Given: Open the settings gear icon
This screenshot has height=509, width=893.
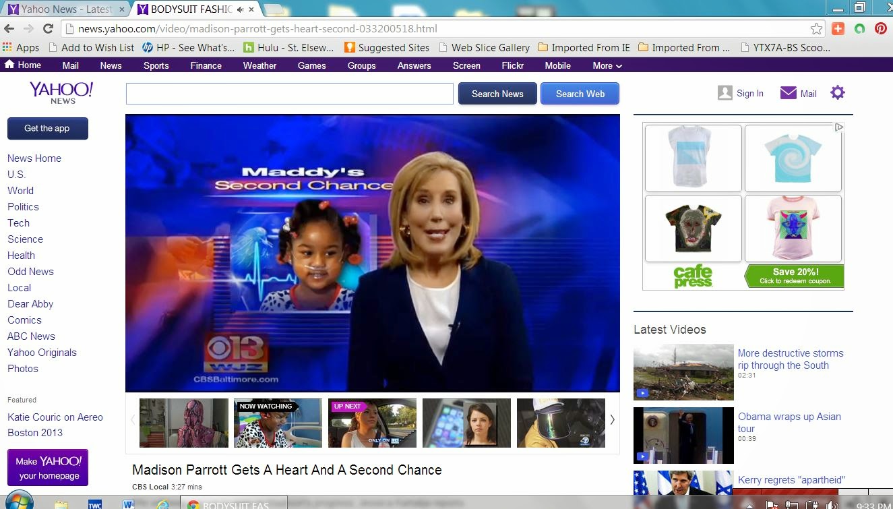Looking at the screenshot, I should pos(838,92).
